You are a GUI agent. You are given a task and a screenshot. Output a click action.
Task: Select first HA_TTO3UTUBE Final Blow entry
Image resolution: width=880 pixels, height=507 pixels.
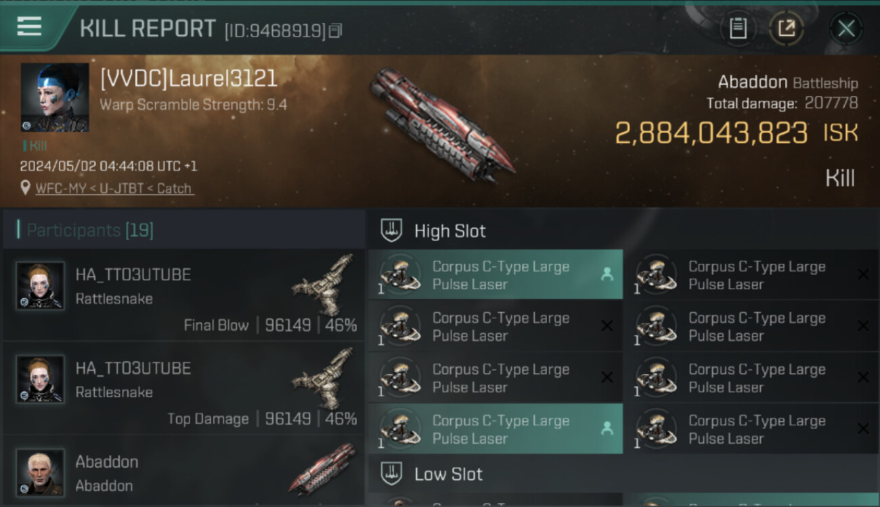(x=183, y=295)
